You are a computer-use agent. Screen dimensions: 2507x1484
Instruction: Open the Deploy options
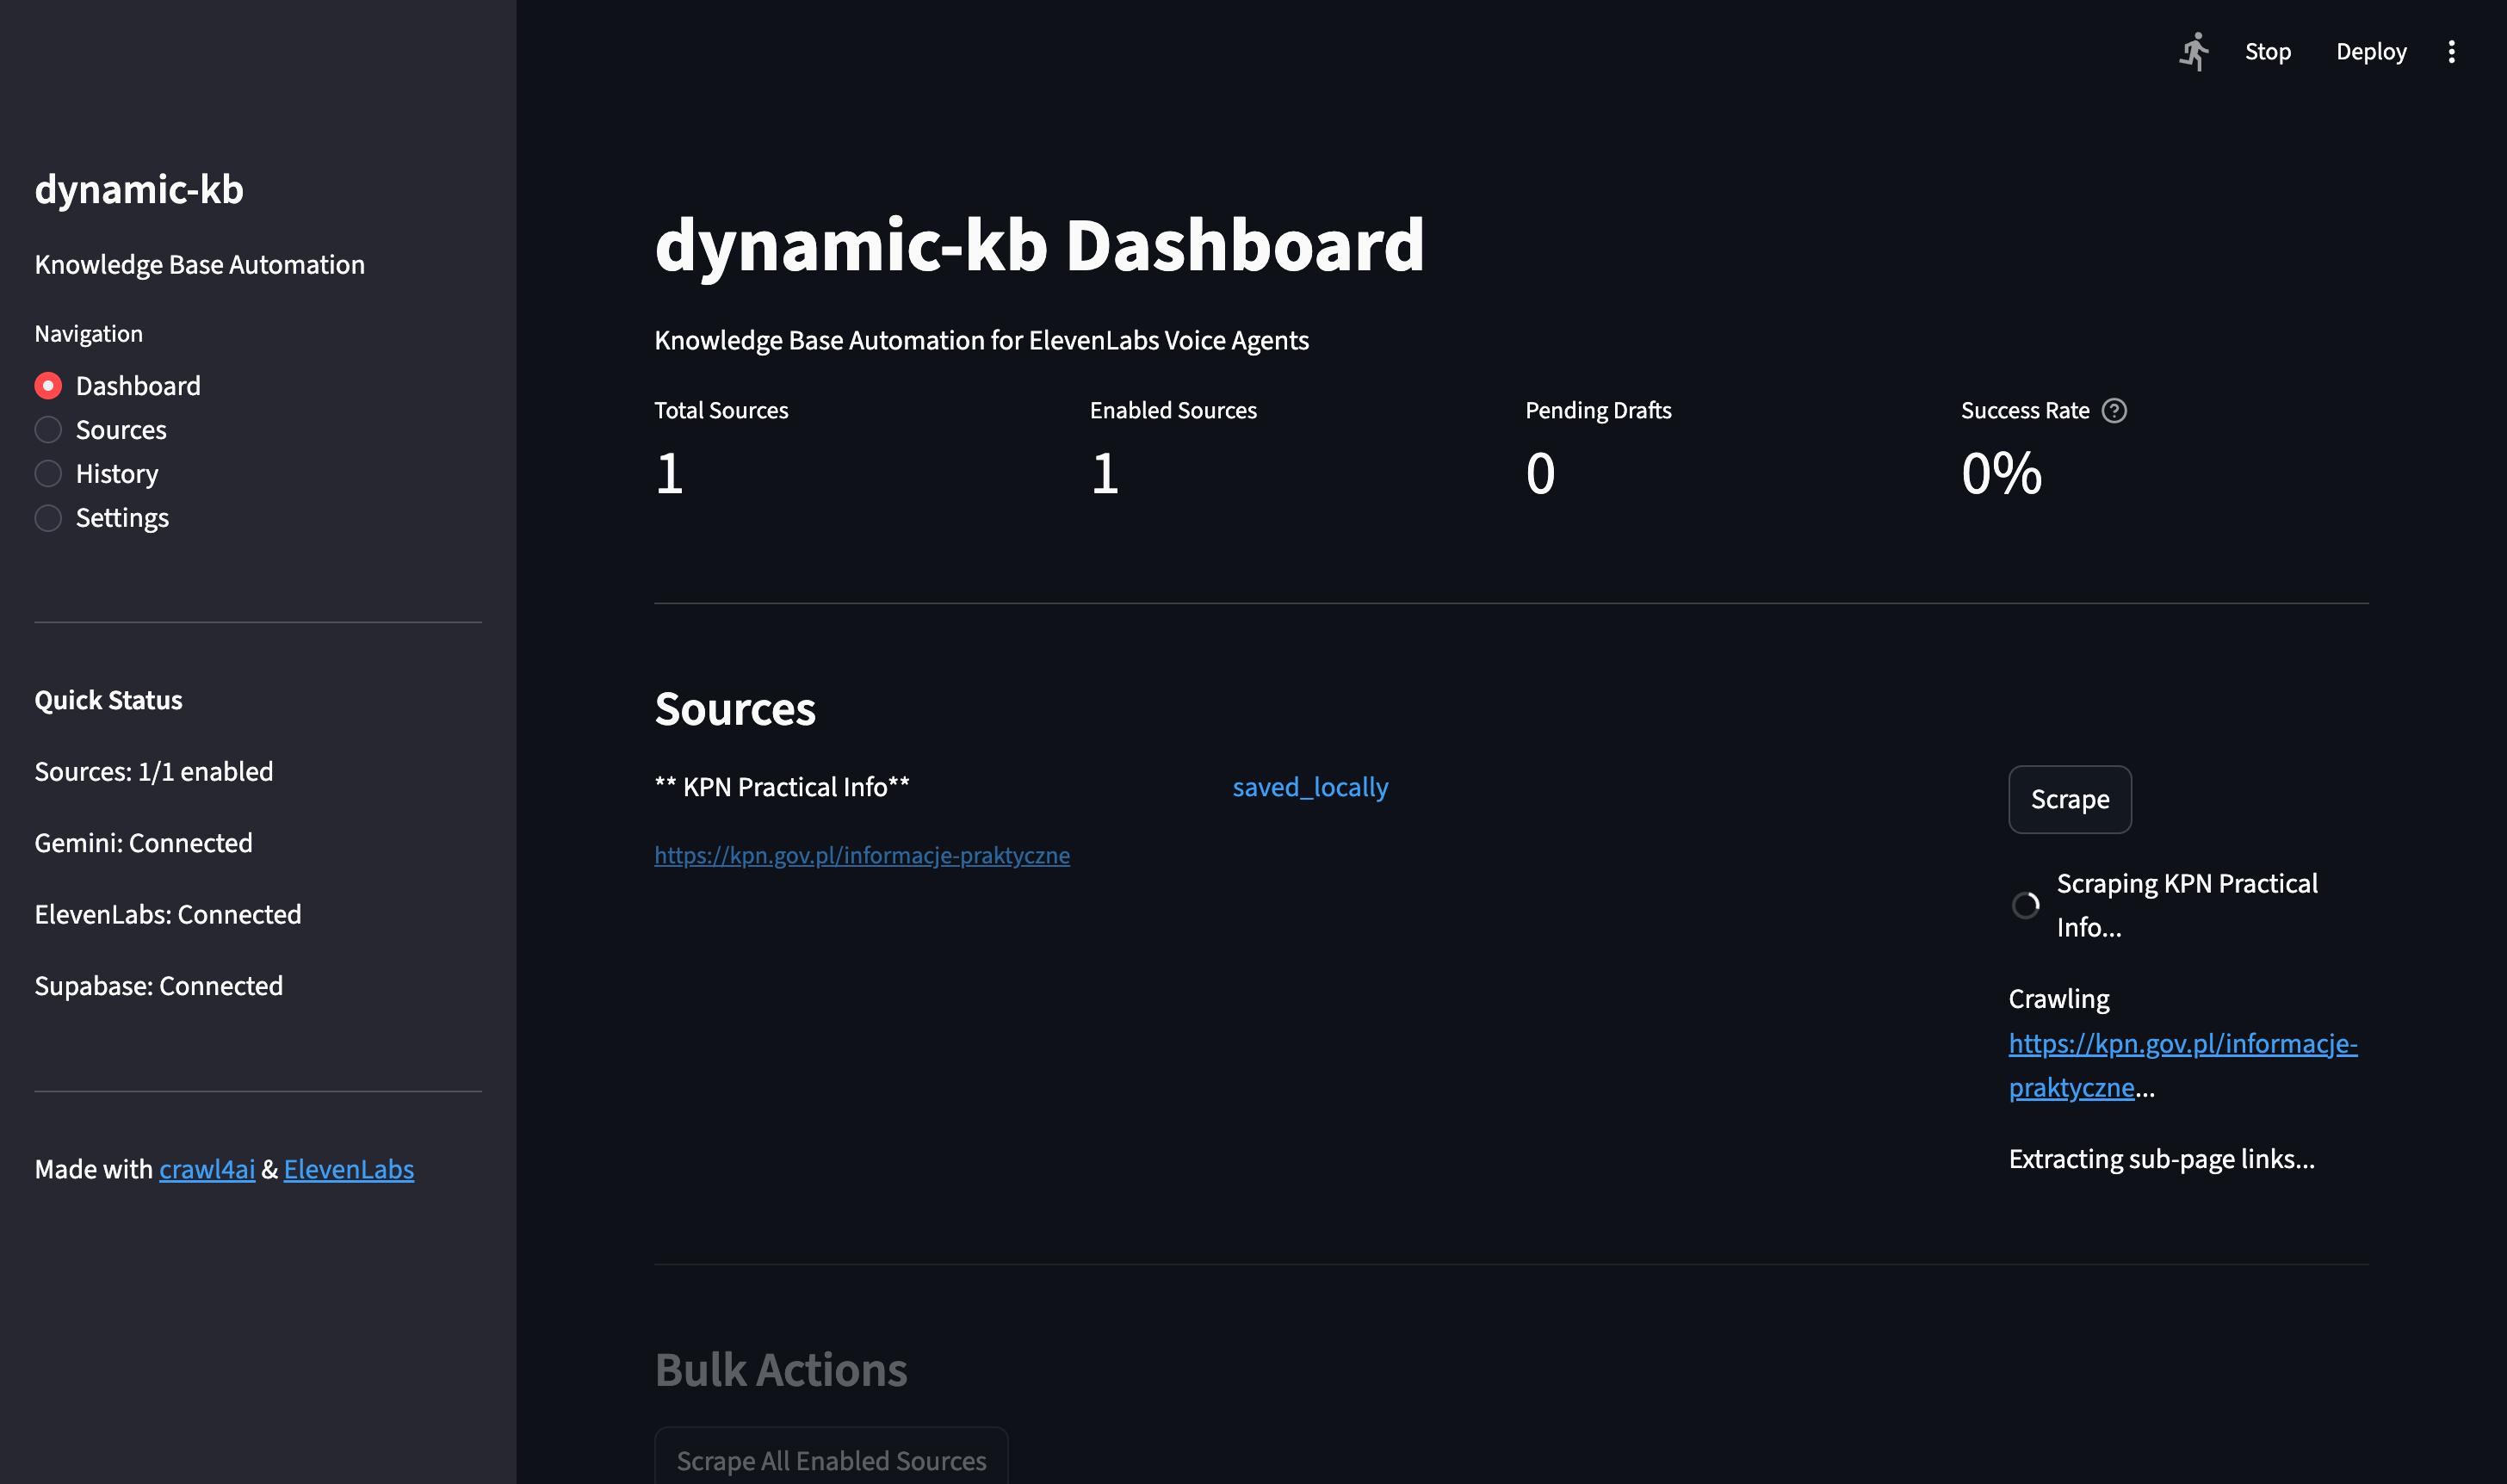coord(2371,51)
